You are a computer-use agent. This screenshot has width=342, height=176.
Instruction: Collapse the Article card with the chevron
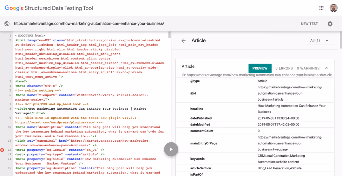point(327,68)
